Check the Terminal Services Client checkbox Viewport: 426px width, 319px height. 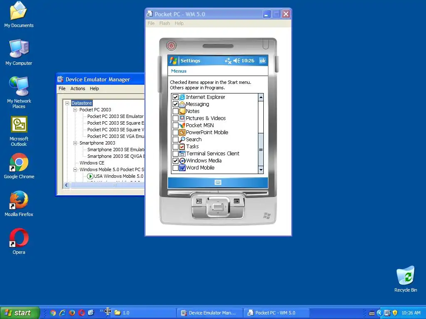176,154
